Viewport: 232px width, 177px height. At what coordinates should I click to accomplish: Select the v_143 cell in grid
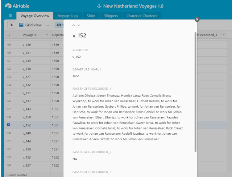[27, 109]
